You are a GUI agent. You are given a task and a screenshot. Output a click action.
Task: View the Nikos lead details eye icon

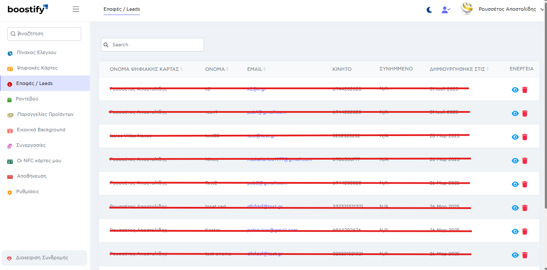[515, 161]
